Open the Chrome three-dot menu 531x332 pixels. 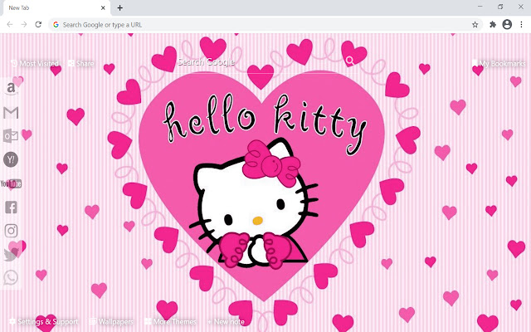pyautogui.click(x=521, y=24)
